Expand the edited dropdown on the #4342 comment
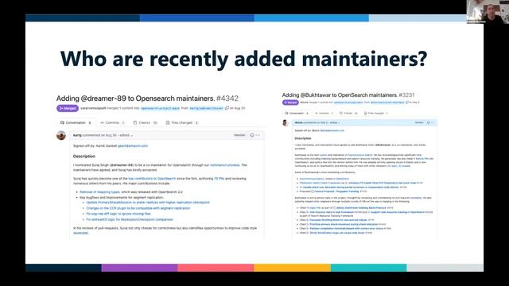This screenshot has height=286, width=509. pos(126,135)
